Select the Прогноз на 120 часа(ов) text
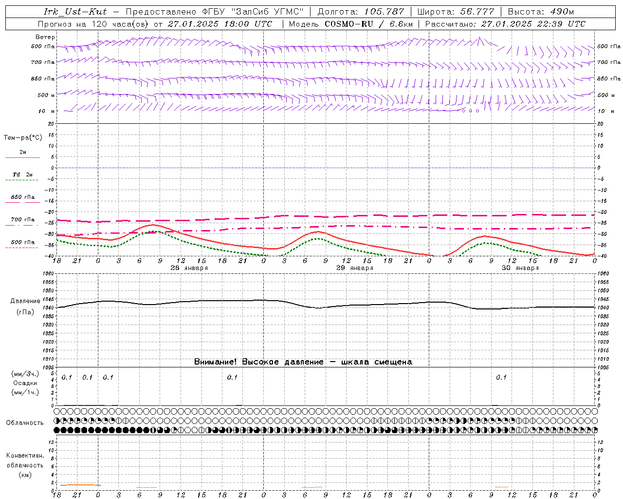The width and height of the screenshot is (623, 499). [94, 24]
